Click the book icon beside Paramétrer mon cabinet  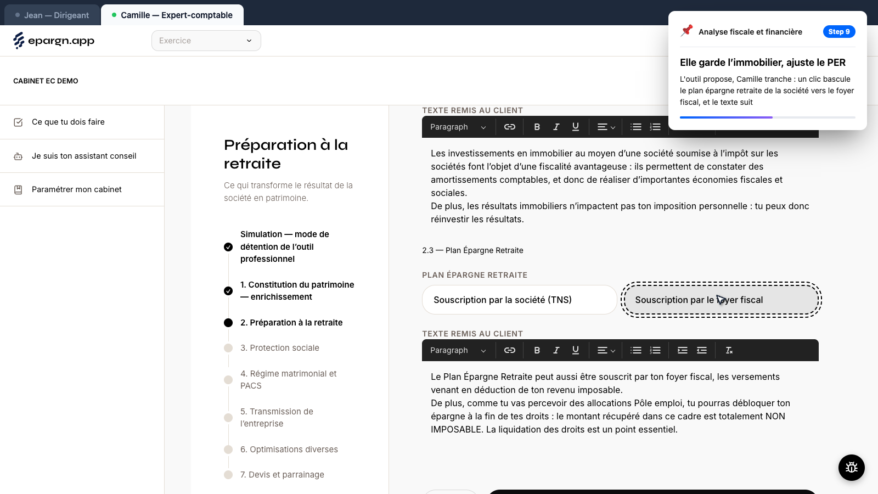(x=18, y=190)
